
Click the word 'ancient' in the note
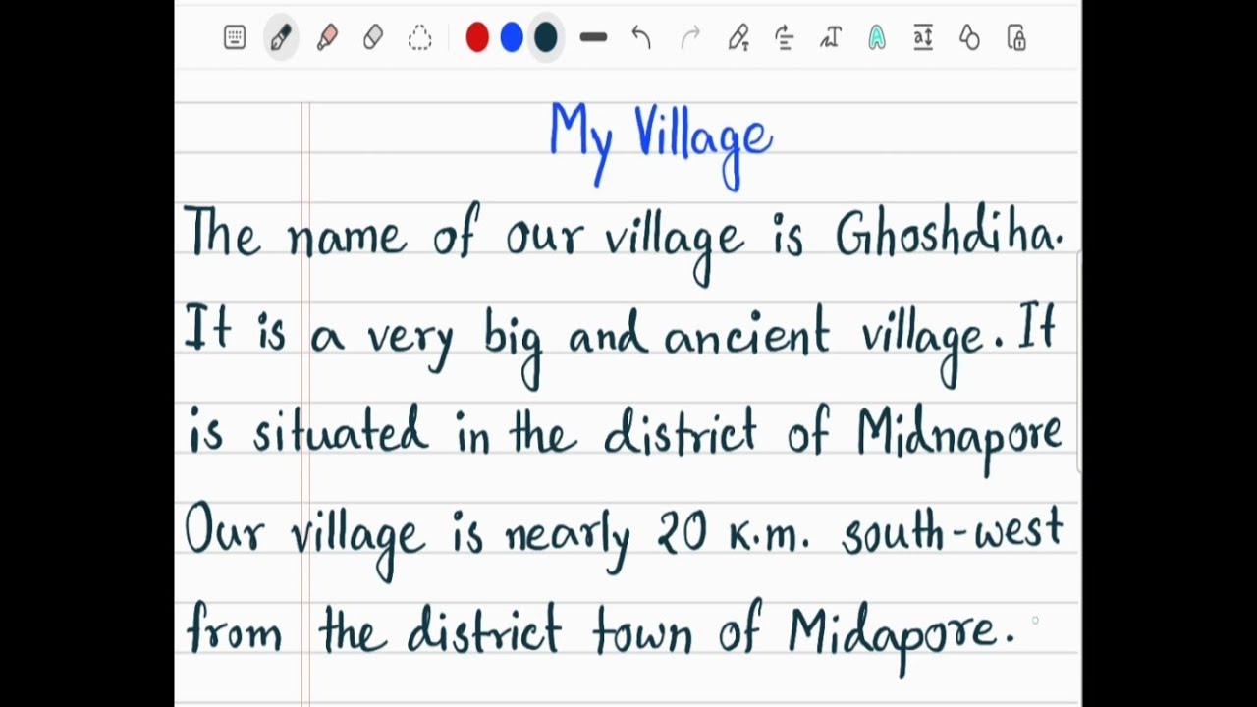tap(747, 334)
